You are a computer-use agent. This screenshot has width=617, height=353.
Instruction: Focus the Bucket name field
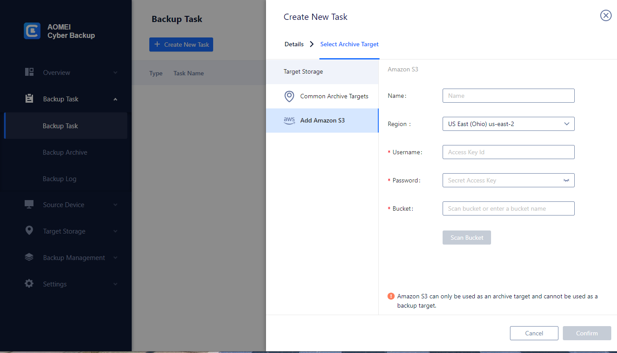coord(509,208)
